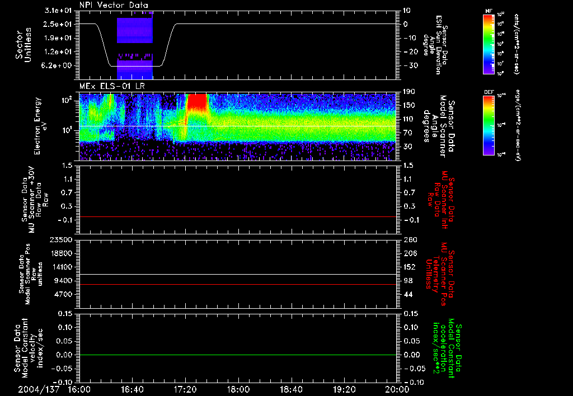Click the white Sun elevation curve dip
The width and height of the screenshot is (573, 396).
(136, 66)
